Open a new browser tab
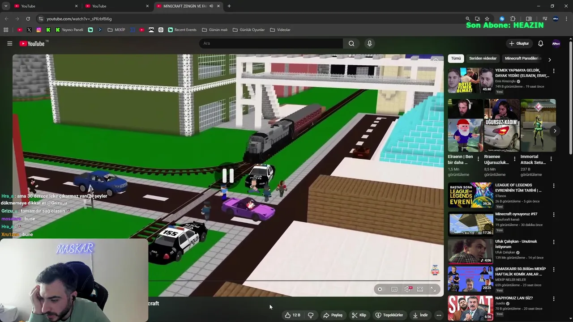This screenshot has height=322, width=573. [229, 6]
